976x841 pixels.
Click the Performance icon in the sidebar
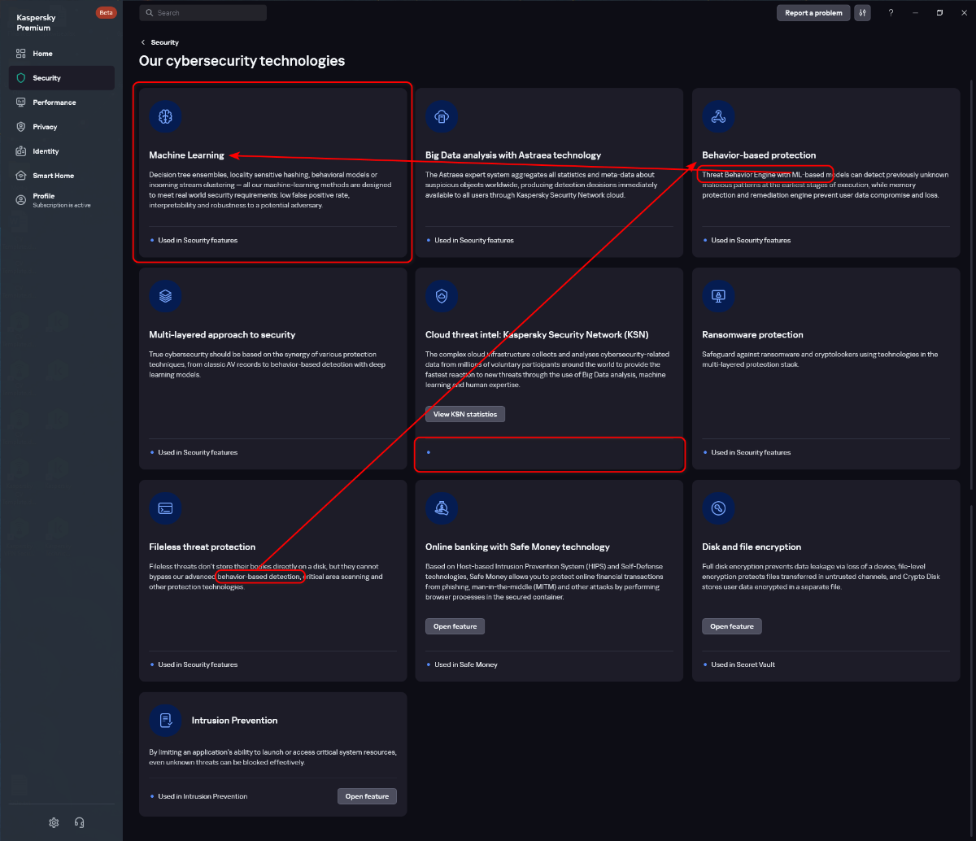coord(21,102)
